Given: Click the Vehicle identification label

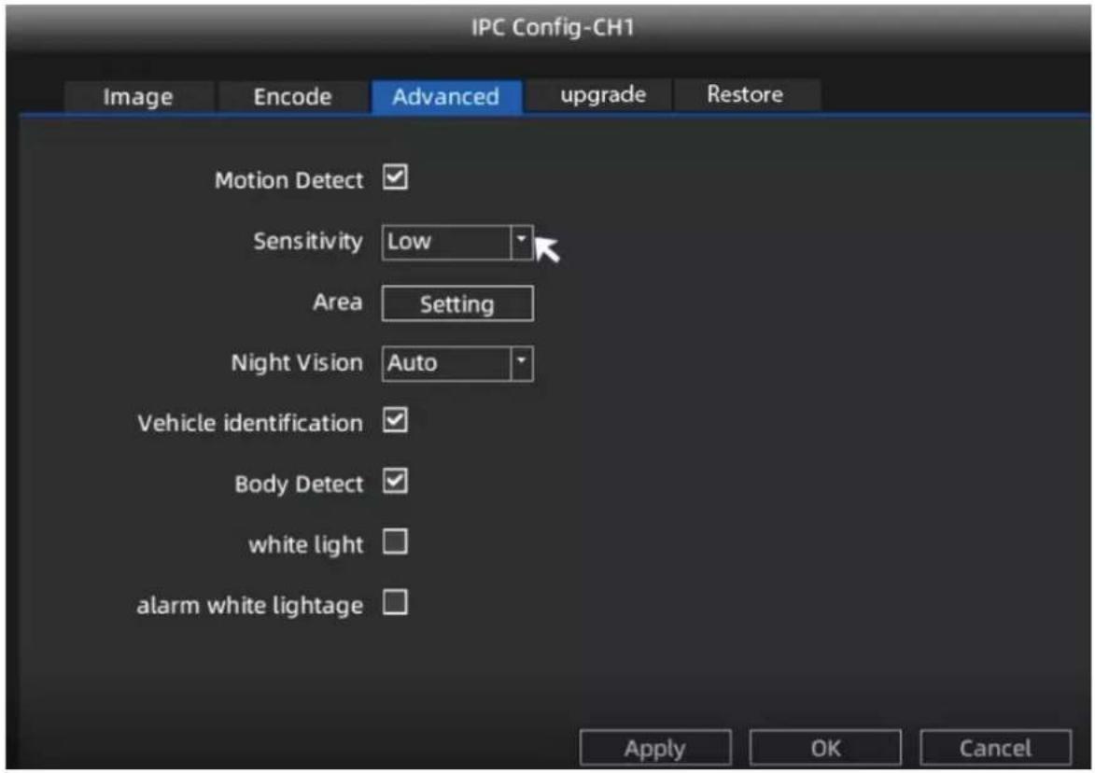Looking at the screenshot, I should pyautogui.click(x=250, y=423).
